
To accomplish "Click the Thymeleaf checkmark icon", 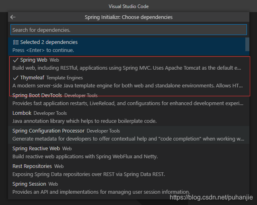I will click(16, 78).
